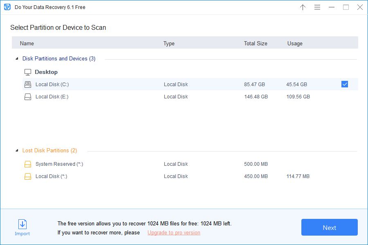The image size is (368, 245).
Task: Open the application menu in the title bar
Action: [x=317, y=7]
